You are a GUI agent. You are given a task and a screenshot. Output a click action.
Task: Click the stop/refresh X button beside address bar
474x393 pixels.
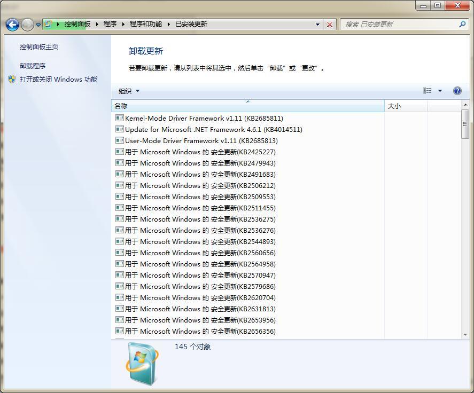click(x=330, y=24)
